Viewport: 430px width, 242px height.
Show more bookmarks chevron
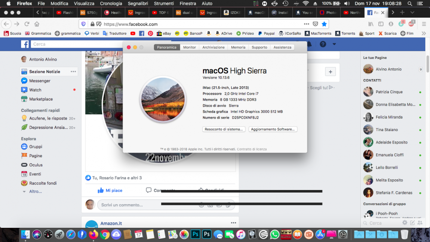pyautogui.click(x=424, y=34)
